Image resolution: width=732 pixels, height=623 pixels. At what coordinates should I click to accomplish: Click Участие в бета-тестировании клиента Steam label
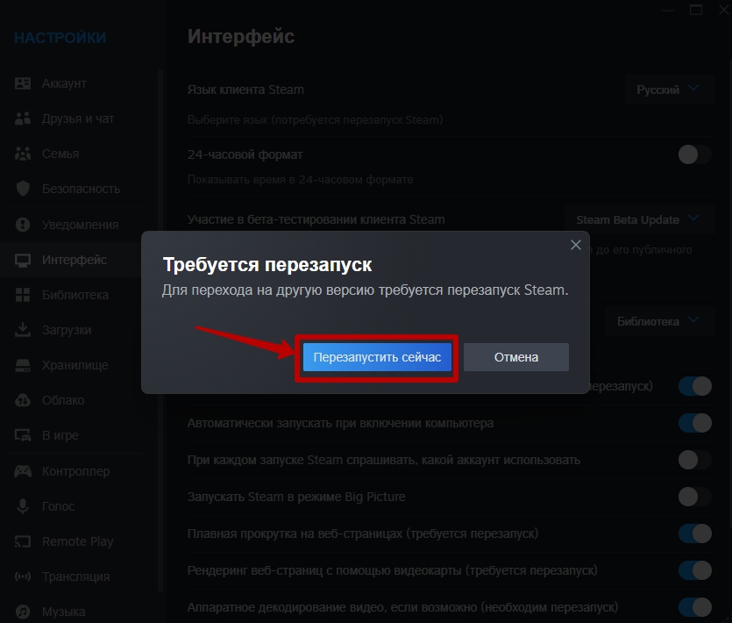pyautogui.click(x=316, y=219)
